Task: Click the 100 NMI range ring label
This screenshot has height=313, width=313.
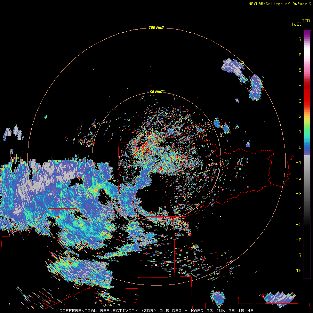Action: tap(156, 27)
